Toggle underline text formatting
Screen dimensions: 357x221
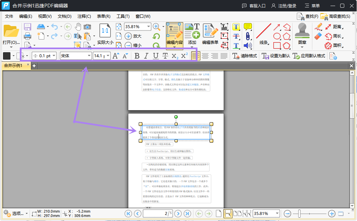pos(155,56)
